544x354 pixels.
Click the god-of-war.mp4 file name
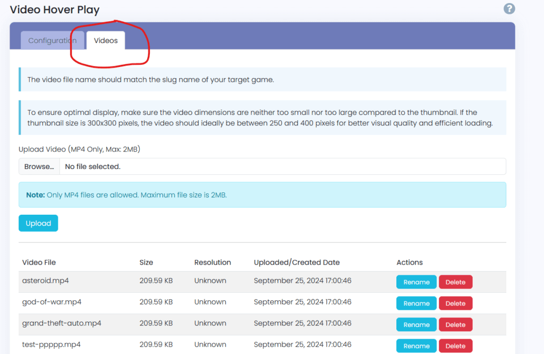(52, 302)
